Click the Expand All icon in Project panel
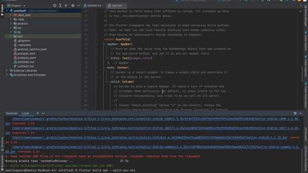308x173 pixels. pyautogui.click(x=60, y=6)
